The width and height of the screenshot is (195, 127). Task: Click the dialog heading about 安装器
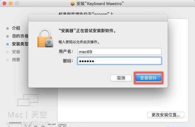pyautogui.click(x=87, y=31)
